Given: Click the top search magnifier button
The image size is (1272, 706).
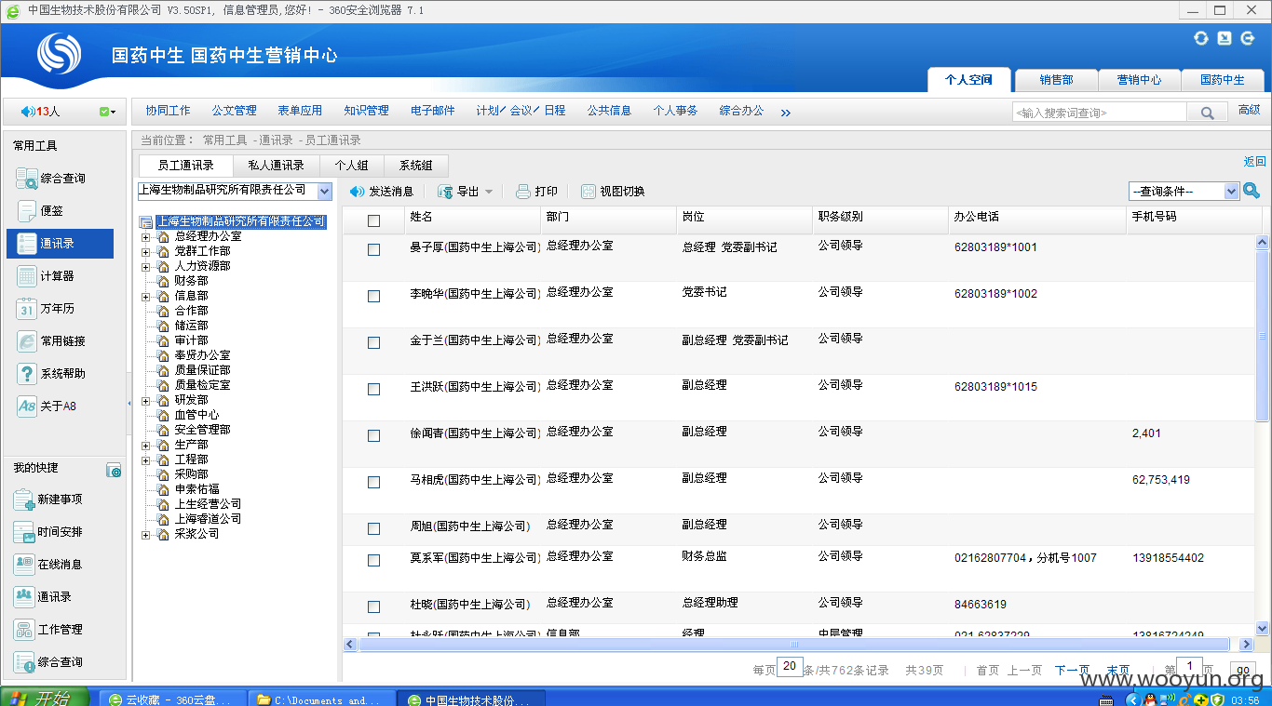Looking at the screenshot, I should 1207,113.
